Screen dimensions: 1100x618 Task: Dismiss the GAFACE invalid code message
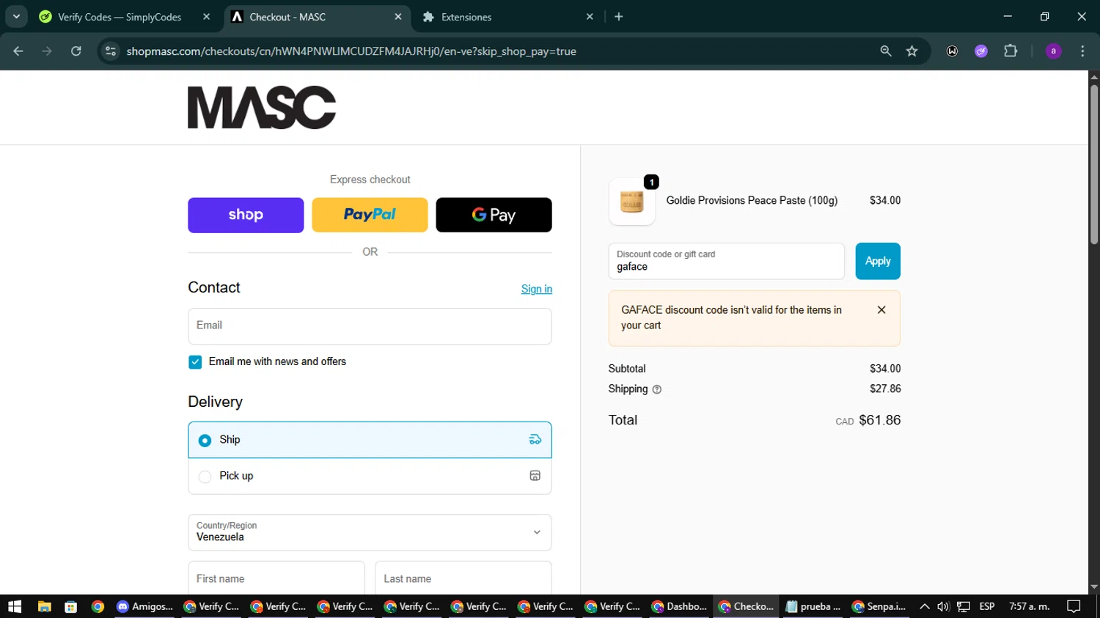[x=881, y=310]
